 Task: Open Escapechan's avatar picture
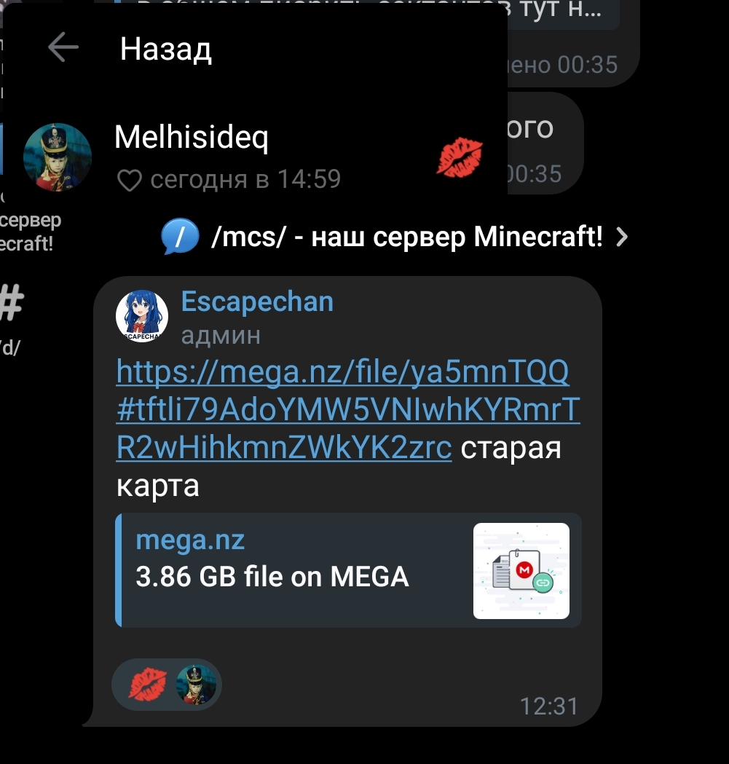142,316
